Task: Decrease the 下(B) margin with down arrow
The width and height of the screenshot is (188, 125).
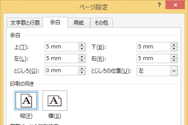Action: 174,48
